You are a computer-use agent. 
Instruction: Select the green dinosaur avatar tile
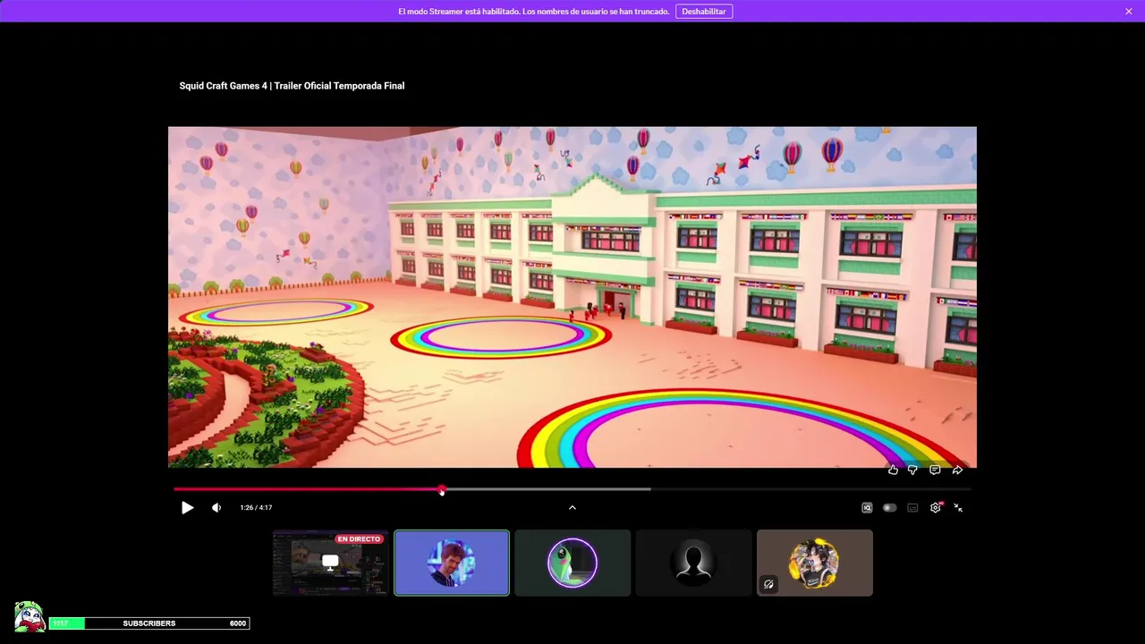click(x=572, y=563)
